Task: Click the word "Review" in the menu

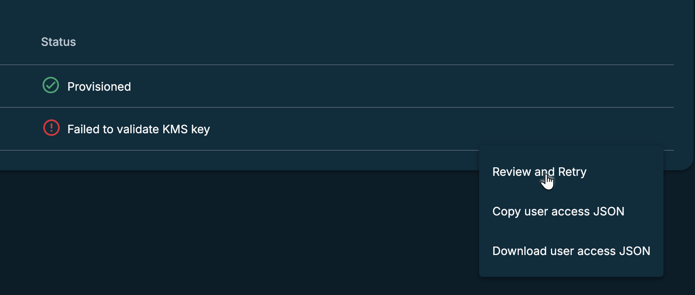Action: [x=511, y=172]
